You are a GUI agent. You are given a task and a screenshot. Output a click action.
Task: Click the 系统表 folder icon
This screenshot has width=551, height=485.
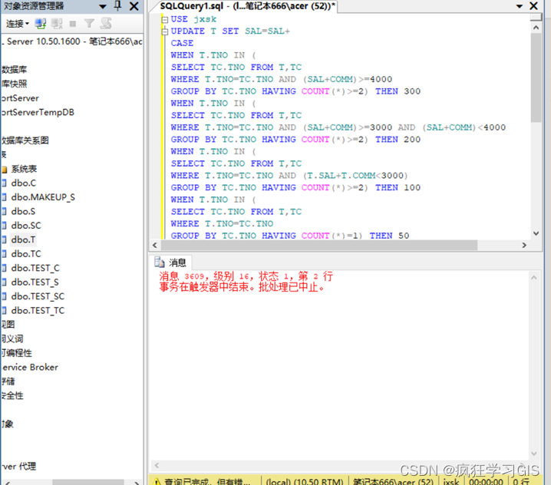(4, 170)
